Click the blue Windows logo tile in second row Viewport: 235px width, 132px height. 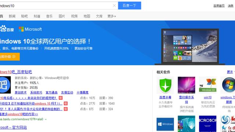pos(165,124)
